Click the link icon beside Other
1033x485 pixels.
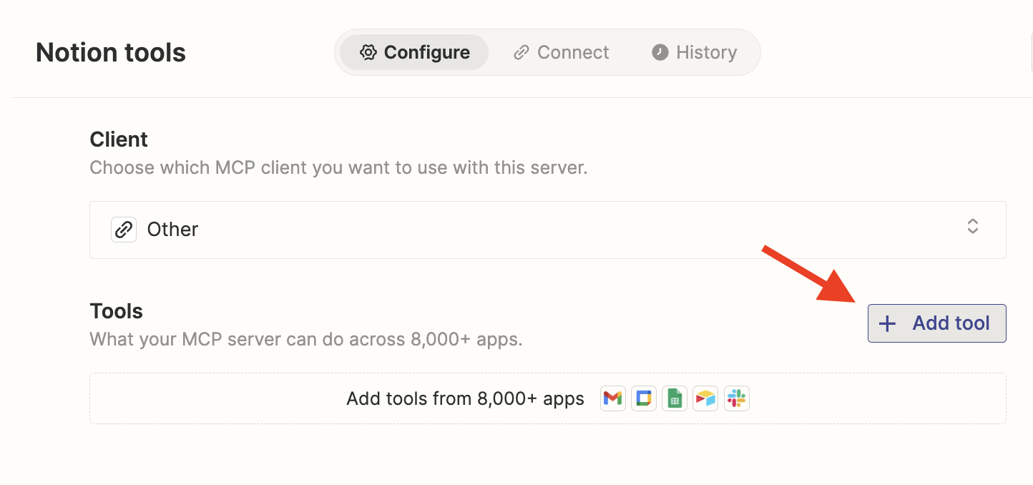tap(124, 230)
